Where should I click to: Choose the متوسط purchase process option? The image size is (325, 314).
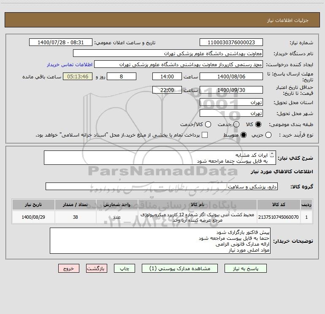[244, 135]
